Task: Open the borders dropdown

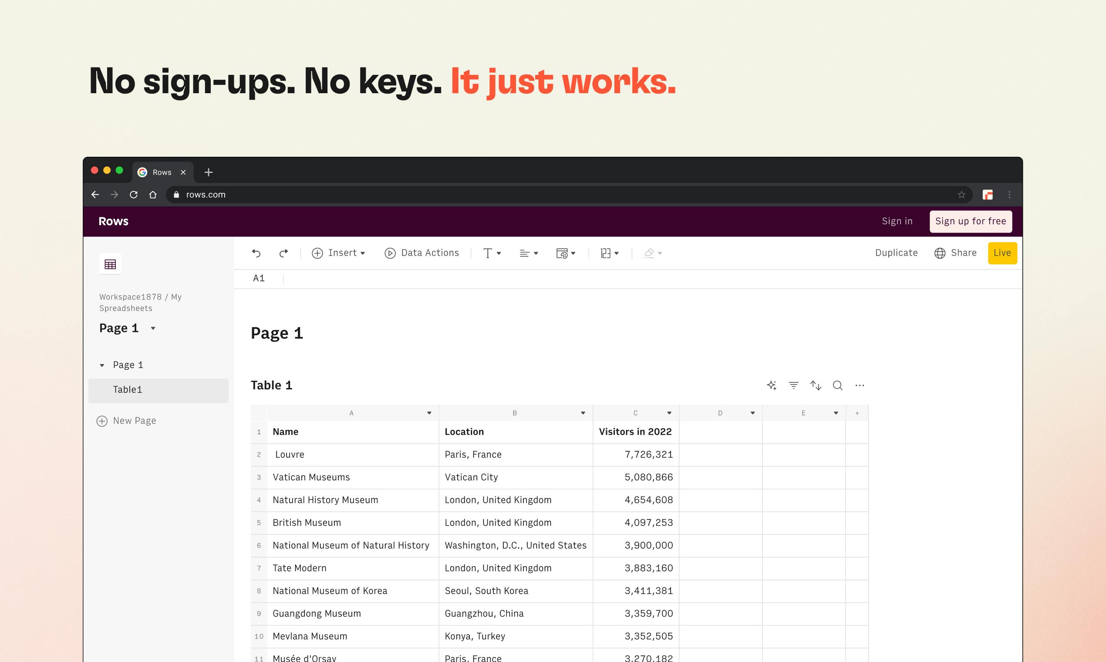Action: pos(610,253)
